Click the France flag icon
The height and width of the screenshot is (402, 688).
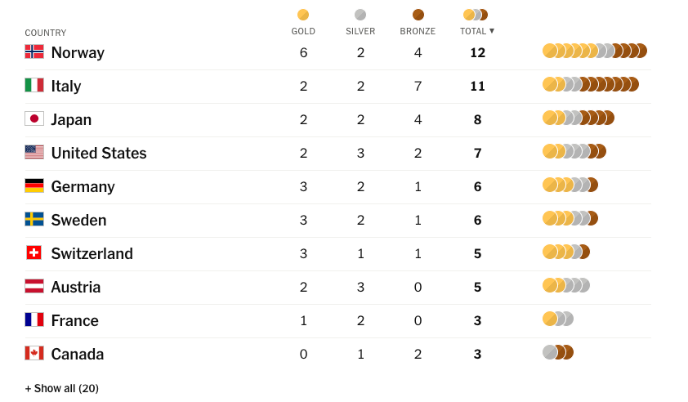click(x=34, y=319)
